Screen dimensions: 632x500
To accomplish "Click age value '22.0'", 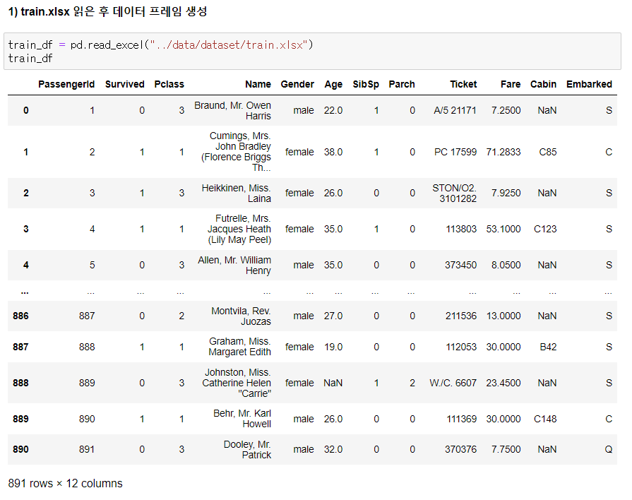I will [x=333, y=110].
